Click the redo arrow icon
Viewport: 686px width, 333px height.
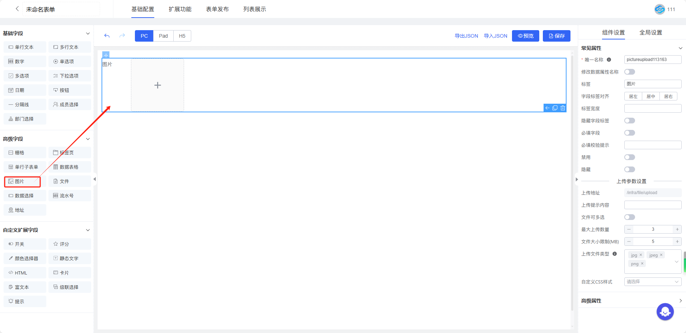click(x=122, y=36)
